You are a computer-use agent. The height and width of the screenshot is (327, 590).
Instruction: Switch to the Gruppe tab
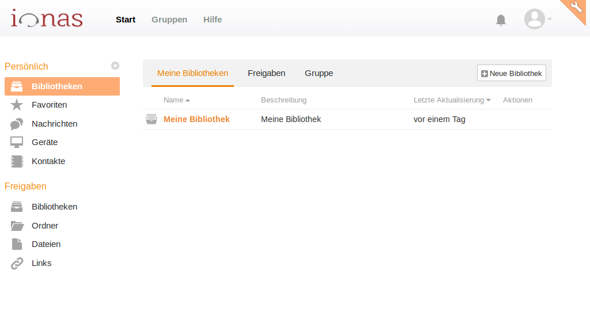click(319, 73)
